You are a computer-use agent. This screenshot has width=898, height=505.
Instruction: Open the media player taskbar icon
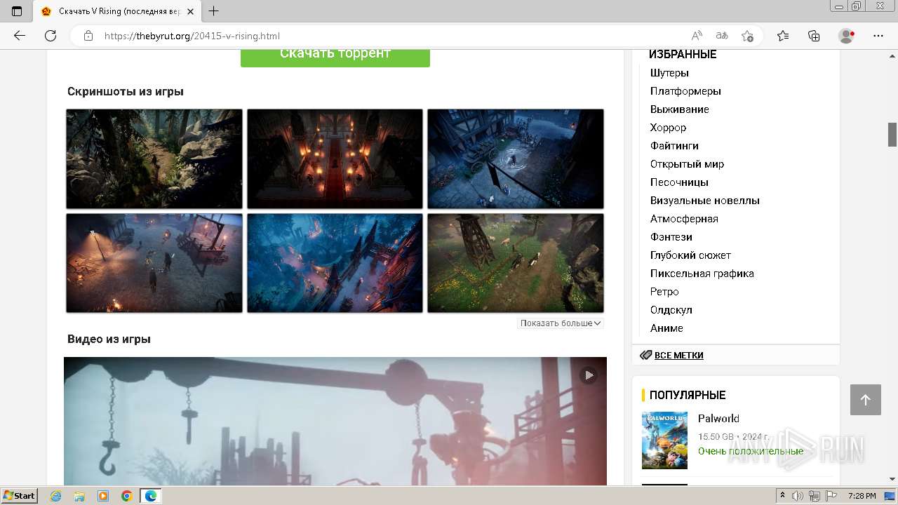(x=103, y=496)
